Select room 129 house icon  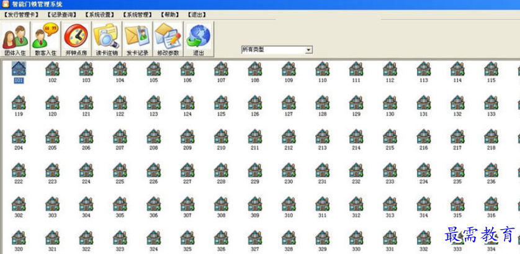tap(356, 102)
